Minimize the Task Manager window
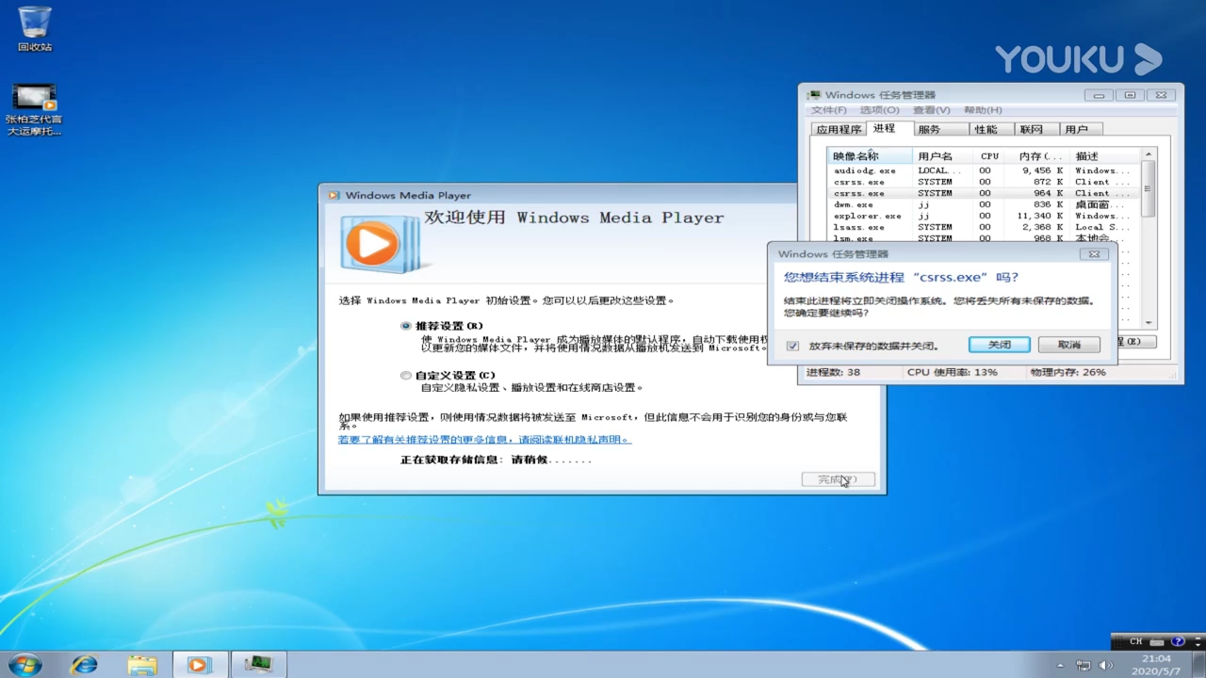 pos(1099,95)
